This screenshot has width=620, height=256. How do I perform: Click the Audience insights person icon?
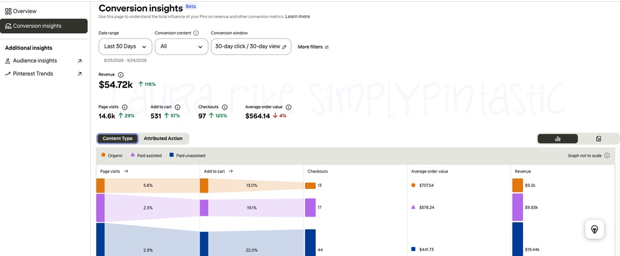pos(7,61)
